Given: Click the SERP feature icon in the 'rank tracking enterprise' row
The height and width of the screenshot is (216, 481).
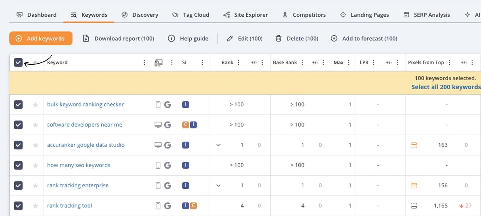Looking at the screenshot, I should click(x=414, y=186).
